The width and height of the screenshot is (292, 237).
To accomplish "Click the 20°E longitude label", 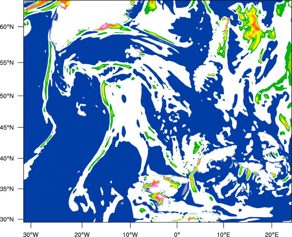I will [x=272, y=234].
